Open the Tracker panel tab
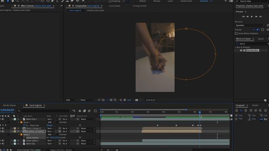The image size is (269, 151). (x=255, y=105)
